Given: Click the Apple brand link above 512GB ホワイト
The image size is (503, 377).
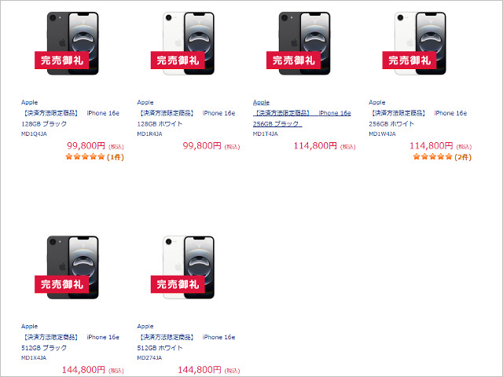Looking at the screenshot, I should point(145,326).
